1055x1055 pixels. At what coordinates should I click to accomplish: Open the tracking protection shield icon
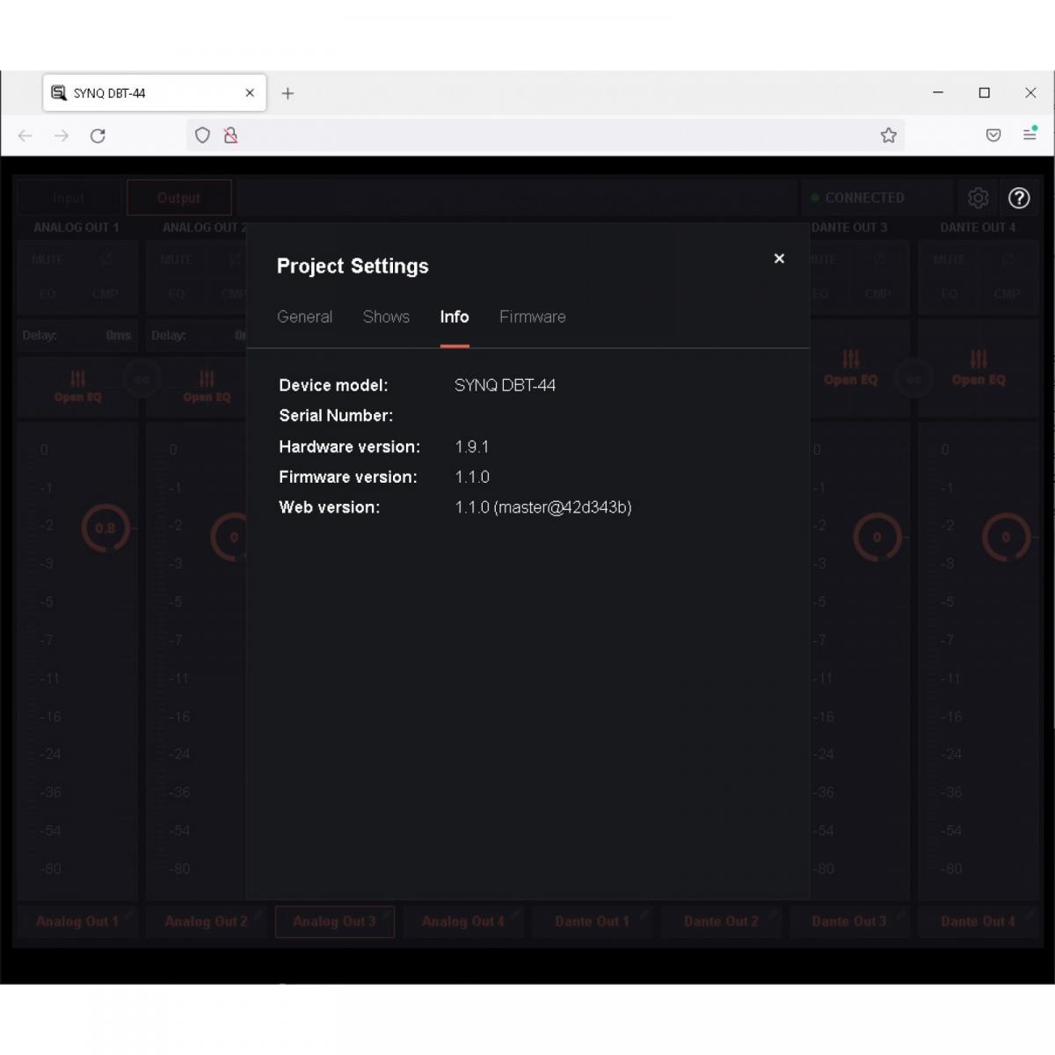point(202,135)
